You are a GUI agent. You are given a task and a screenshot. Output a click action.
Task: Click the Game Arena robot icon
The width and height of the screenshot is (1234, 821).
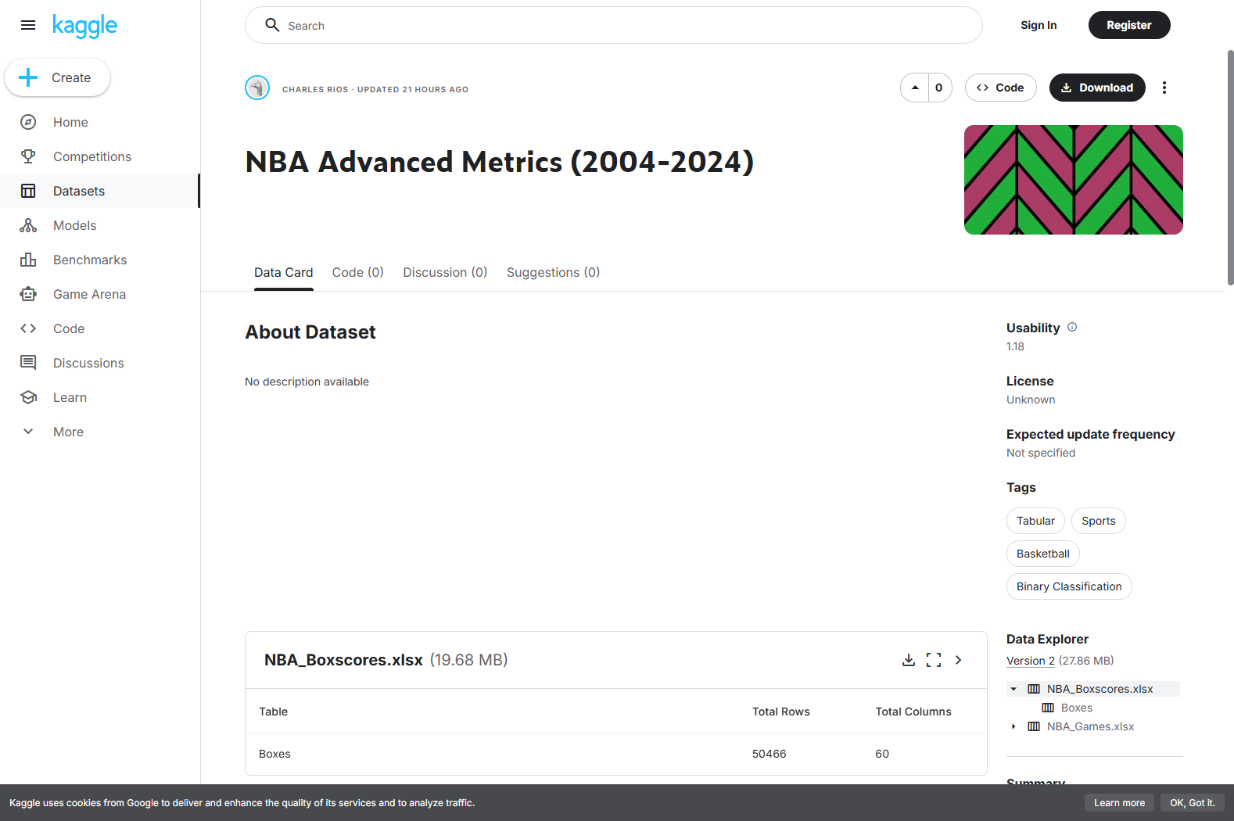pos(28,294)
